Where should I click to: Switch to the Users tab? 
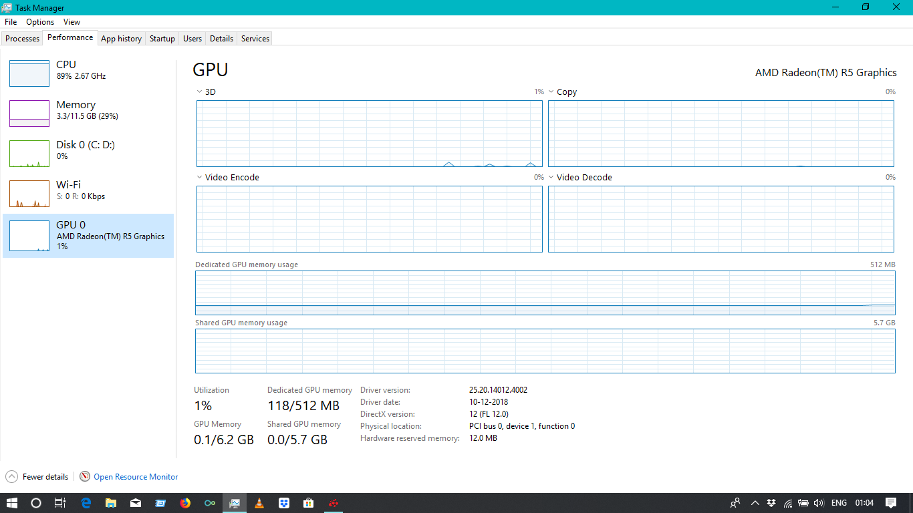click(x=192, y=39)
